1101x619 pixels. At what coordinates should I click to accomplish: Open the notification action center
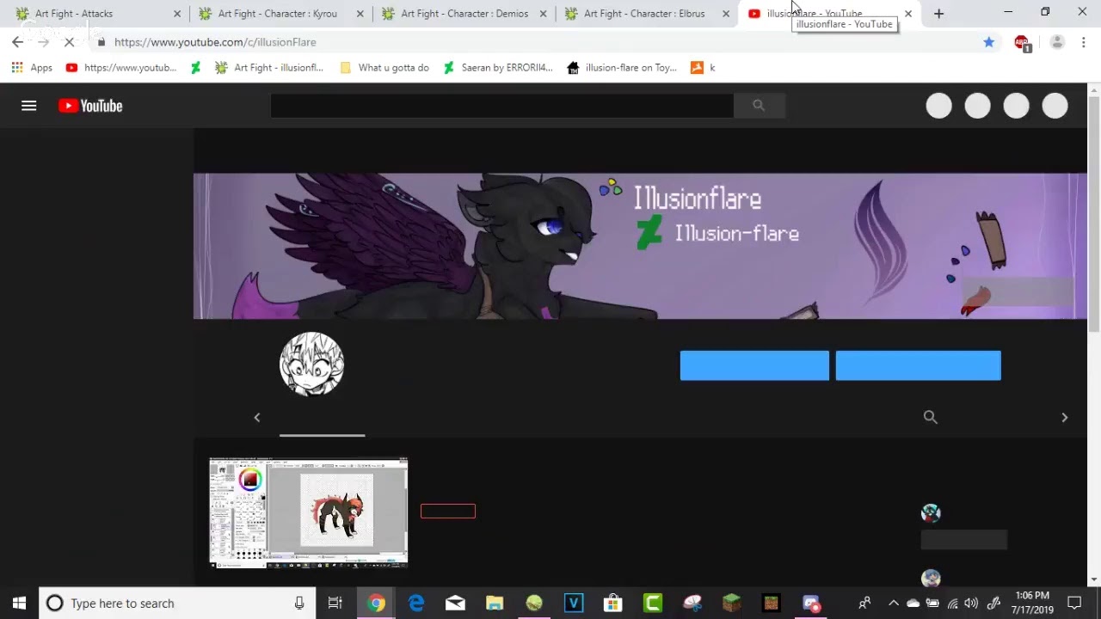click(1074, 603)
